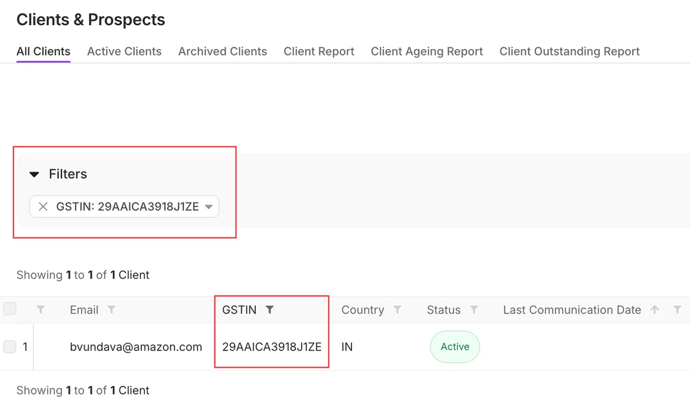Collapse the Filters section triangle
The image size is (690, 413).
[x=34, y=174]
